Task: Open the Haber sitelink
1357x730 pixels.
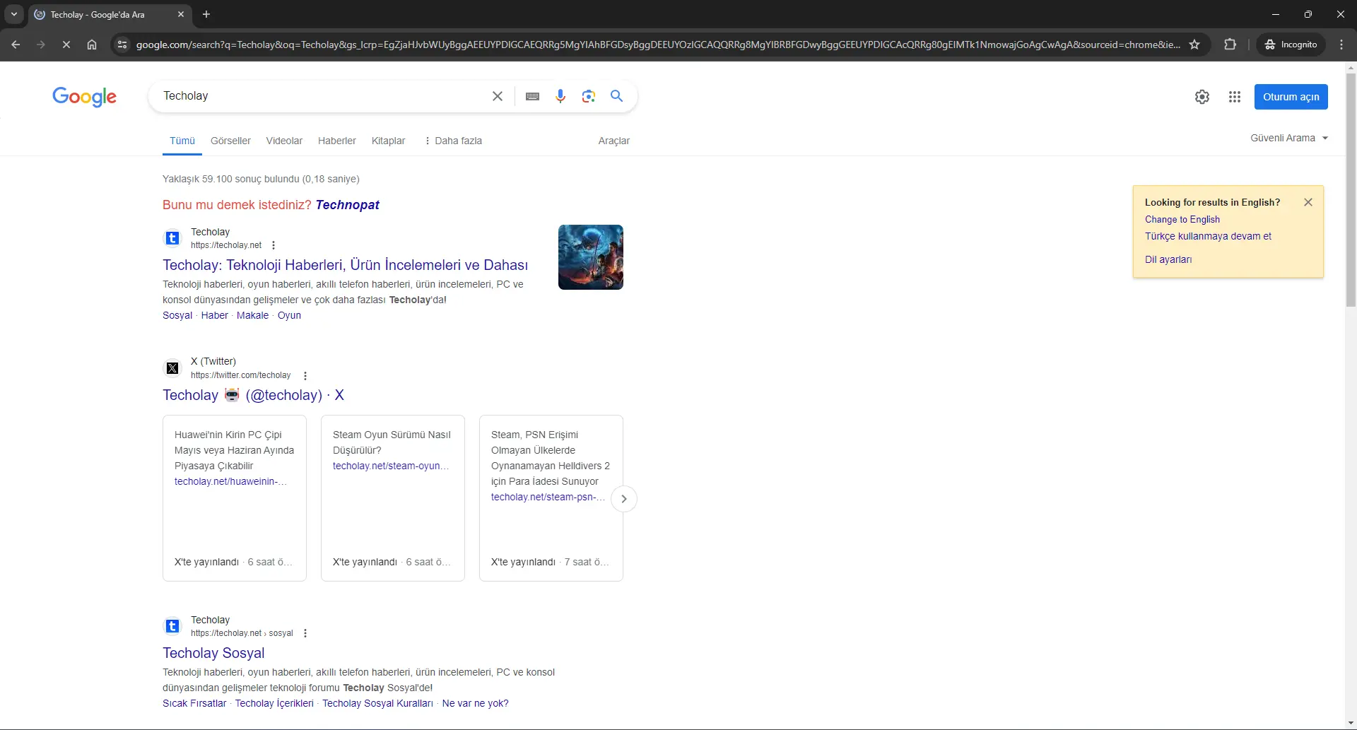Action: [x=215, y=315]
